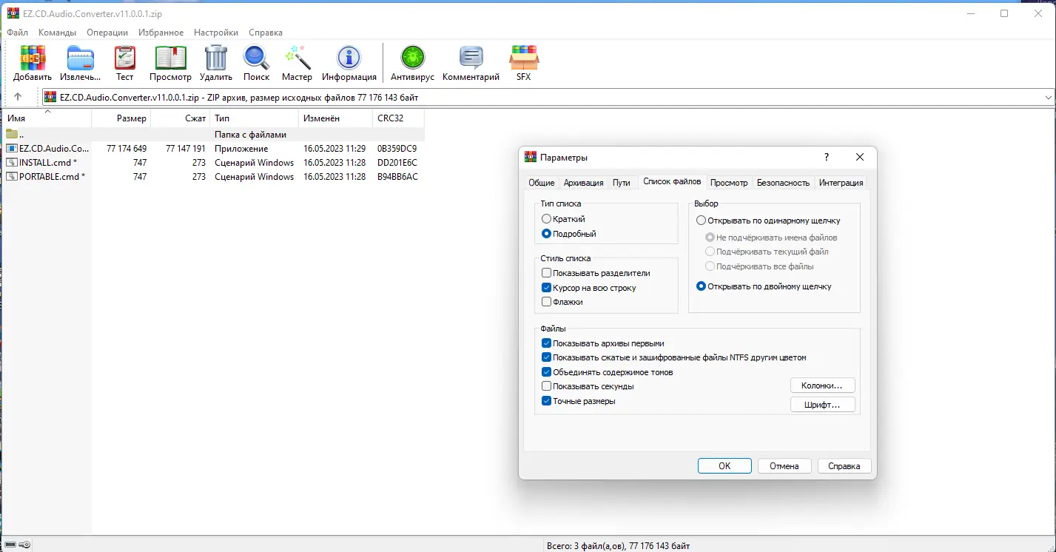Click the Шрифт... button

(822, 405)
